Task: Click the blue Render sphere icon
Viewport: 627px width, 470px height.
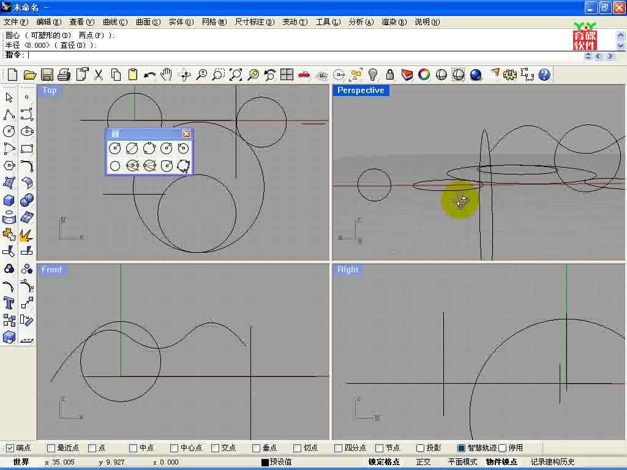Action: pyautogui.click(x=475, y=75)
